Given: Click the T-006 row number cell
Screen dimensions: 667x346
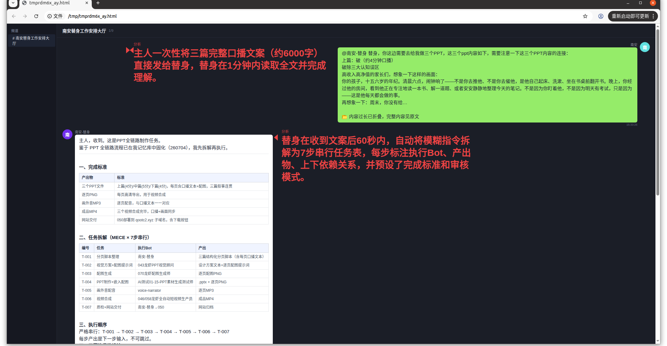Looking at the screenshot, I should 87,299.
